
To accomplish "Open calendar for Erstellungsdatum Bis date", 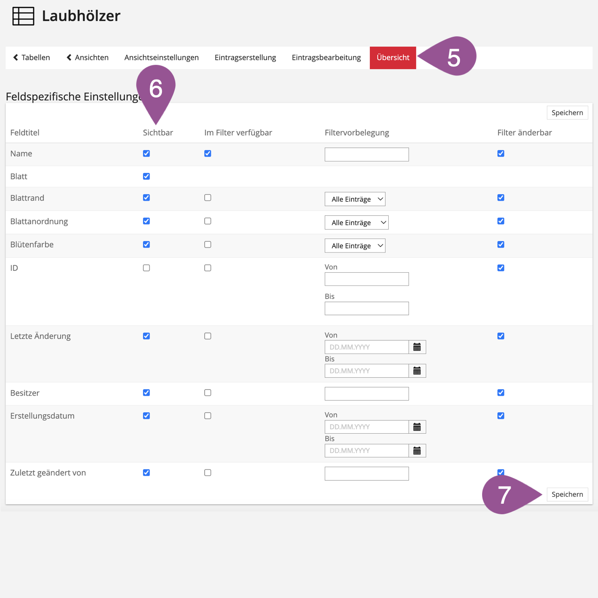I will tap(417, 451).
